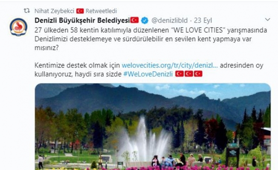
Task: Click the tweet text starting 27 ülkeden
Action: pos(151,39)
